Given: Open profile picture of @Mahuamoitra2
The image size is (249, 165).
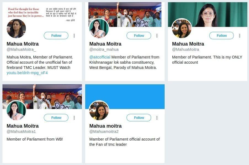Looking at the screenshot, I should pyautogui.click(x=99, y=110).
